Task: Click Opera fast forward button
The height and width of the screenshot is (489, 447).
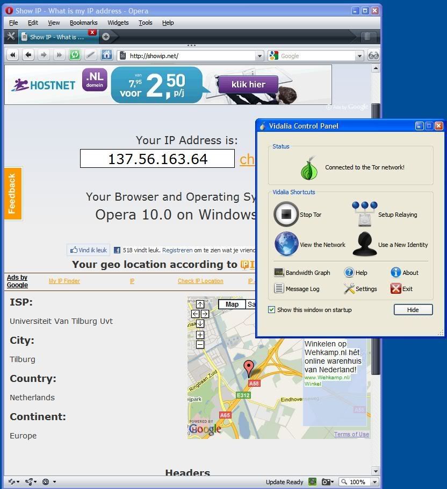Action: click(x=59, y=55)
